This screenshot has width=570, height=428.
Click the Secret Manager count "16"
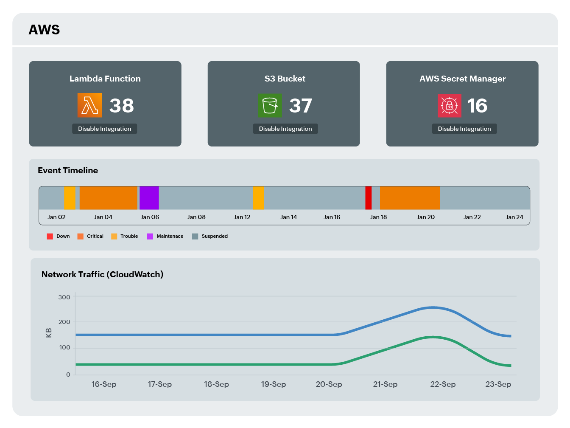click(x=478, y=106)
